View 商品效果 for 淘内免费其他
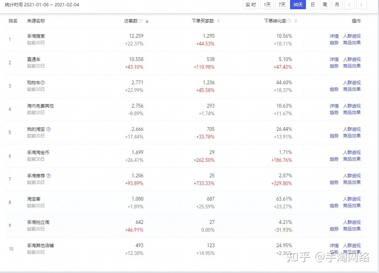 point(352,113)
